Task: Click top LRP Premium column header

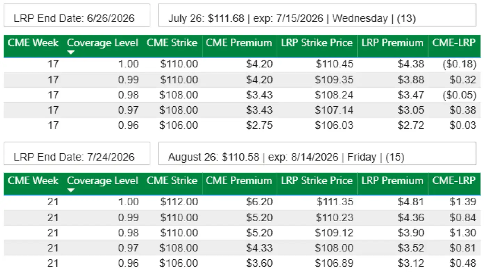Action: [x=392, y=43]
